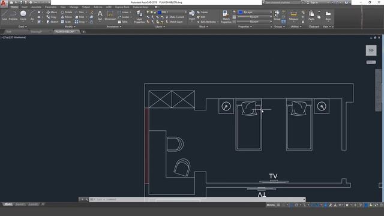384x216 pixels.
Task: Expand the Block panel
Action: click(x=203, y=26)
